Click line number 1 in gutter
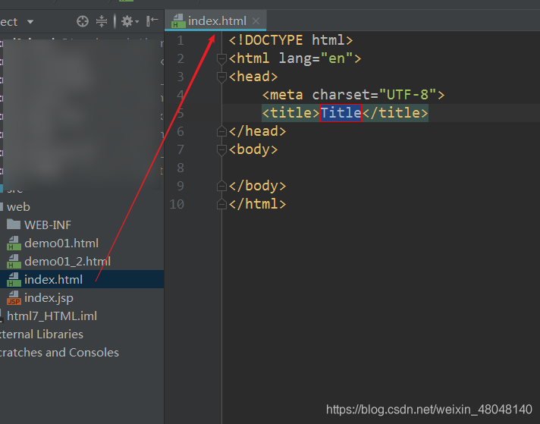 point(180,41)
